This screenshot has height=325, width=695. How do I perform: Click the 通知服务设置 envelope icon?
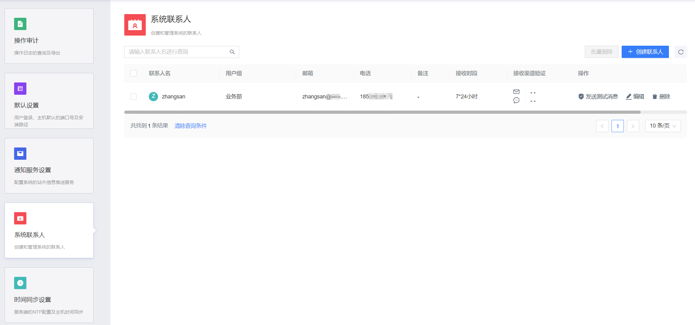(20, 154)
